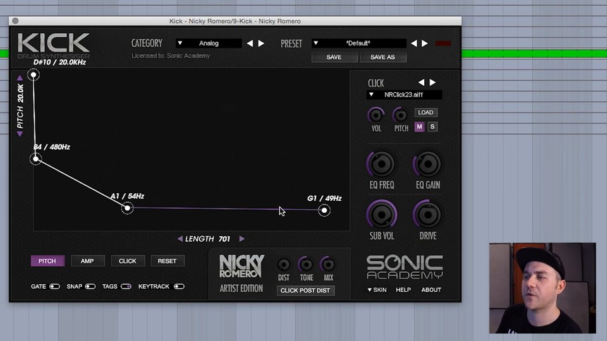Screen dimensions: 607x341
Task: Go to next category with right arrow
Action: pyautogui.click(x=261, y=44)
